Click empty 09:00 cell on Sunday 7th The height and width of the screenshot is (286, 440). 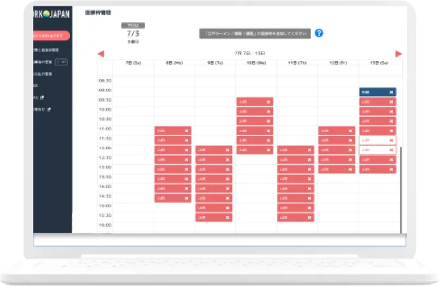133,91
